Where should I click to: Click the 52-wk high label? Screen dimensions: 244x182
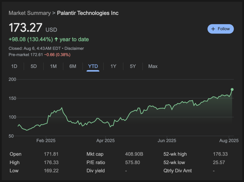pos(175,154)
